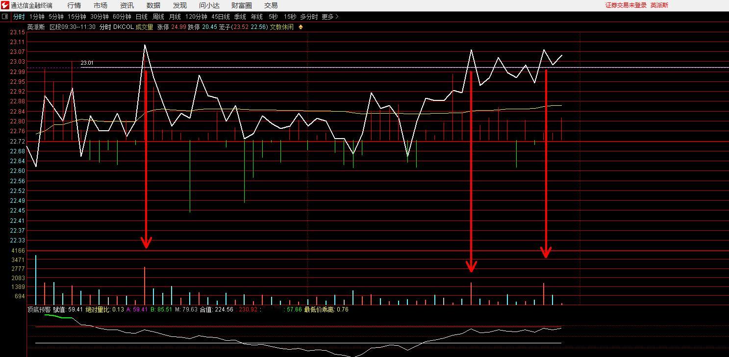Click the 涨停 24.99 limit-up value

[172, 27]
